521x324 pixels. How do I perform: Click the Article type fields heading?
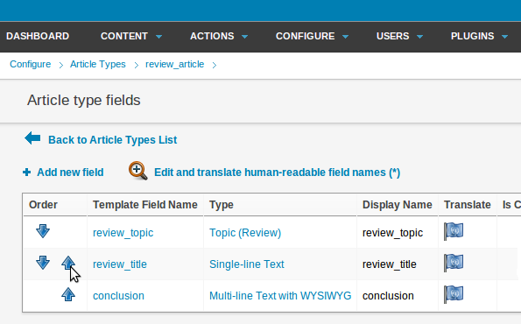pyautogui.click(x=84, y=101)
